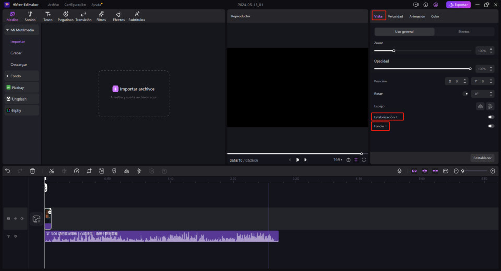The width and height of the screenshot is (501, 271).
Task: Click the crop icon in timeline toolbar
Action: pyautogui.click(x=89, y=171)
